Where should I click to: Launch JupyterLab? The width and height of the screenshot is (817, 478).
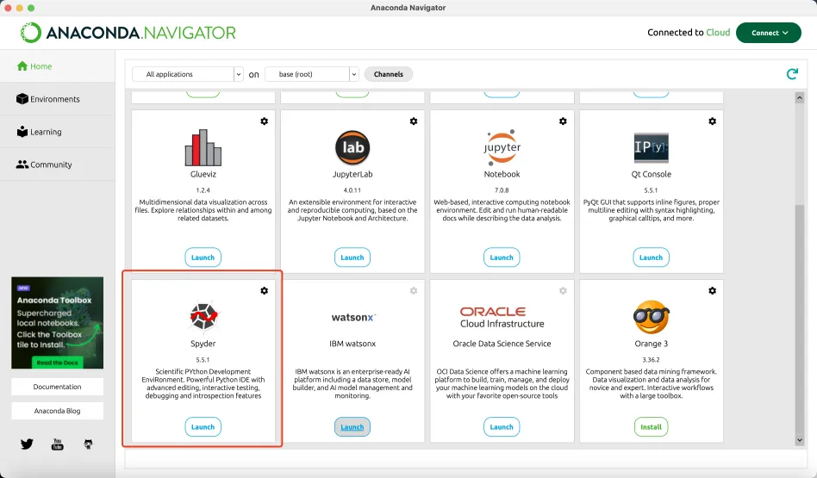(x=352, y=258)
